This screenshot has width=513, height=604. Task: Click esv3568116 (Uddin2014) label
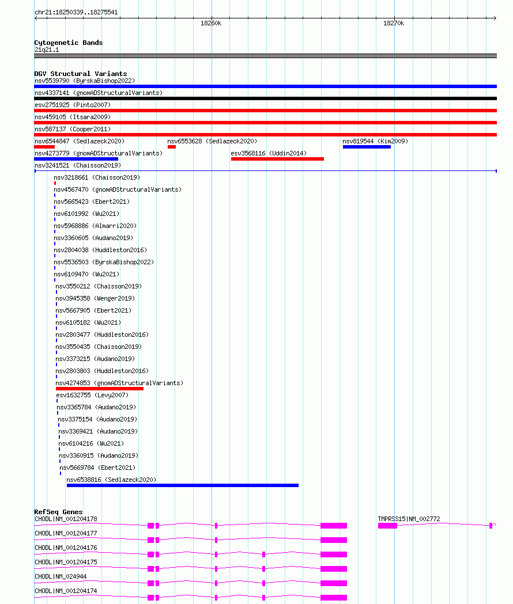click(269, 153)
